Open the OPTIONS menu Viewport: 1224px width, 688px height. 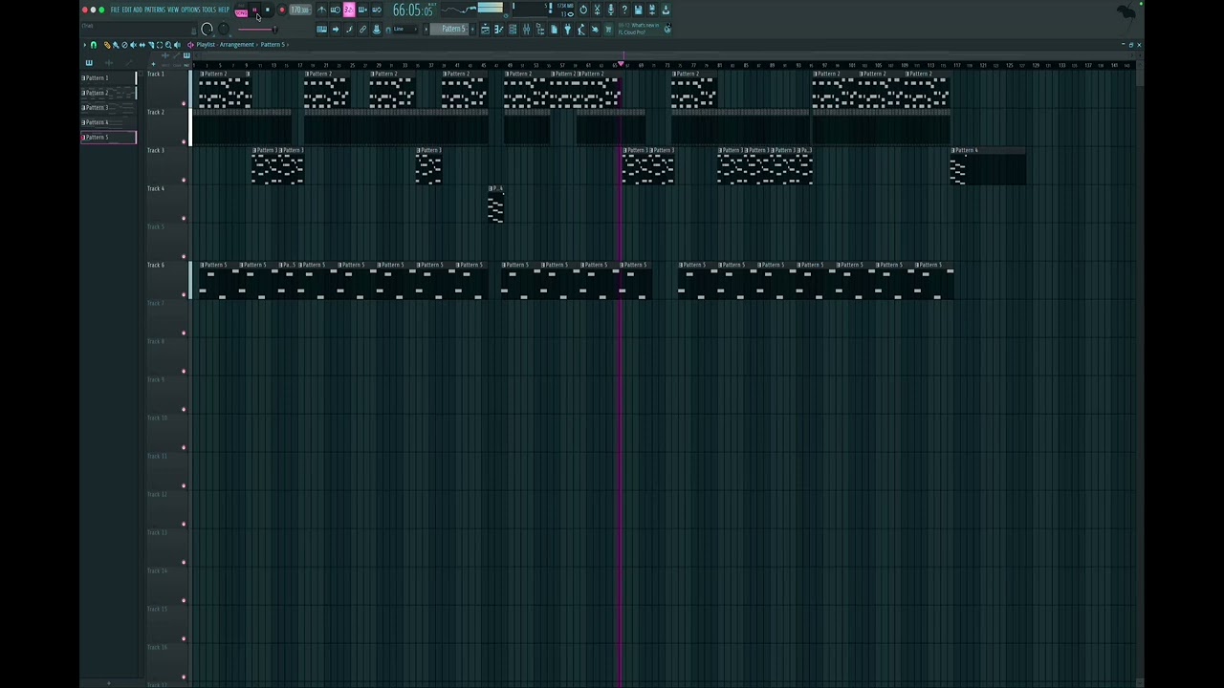coord(190,10)
